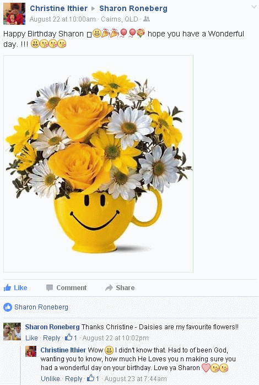Click the blue like badge beside Sharon Roneberg
This screenshot has height=385, width=259.
8,307
